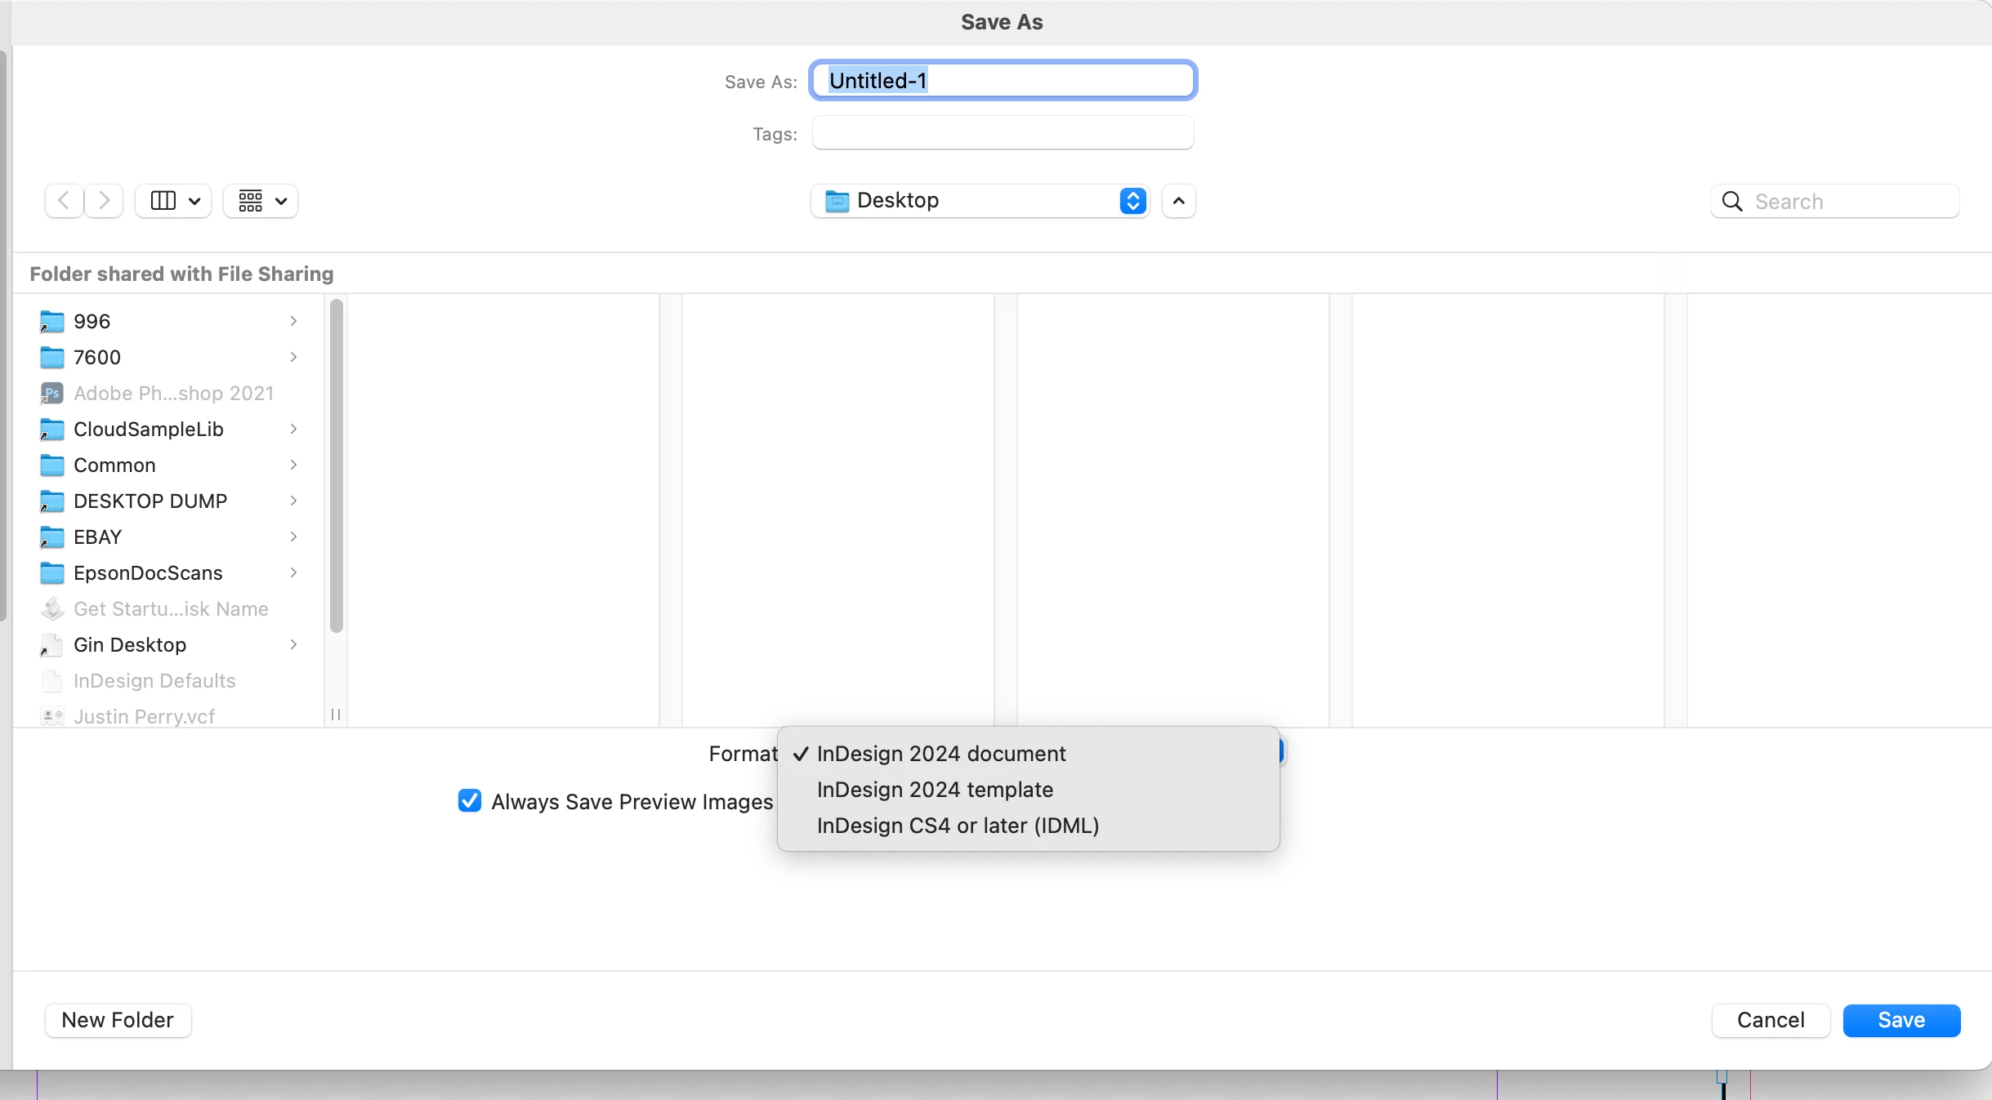This screenshot has width=1992, height=1100.
Task: Click the New Folder button
Action: (x=118, y=1020)
